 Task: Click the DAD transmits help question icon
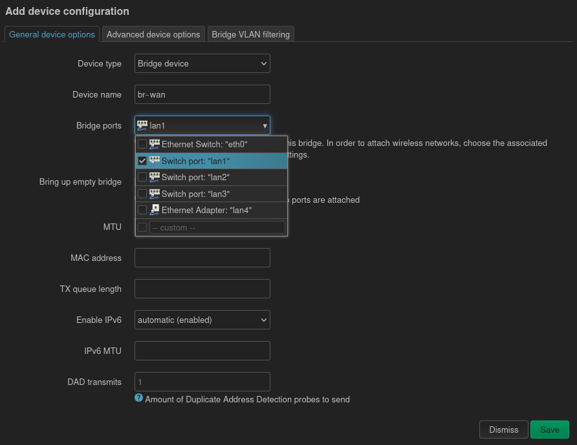tap(138, 398)
